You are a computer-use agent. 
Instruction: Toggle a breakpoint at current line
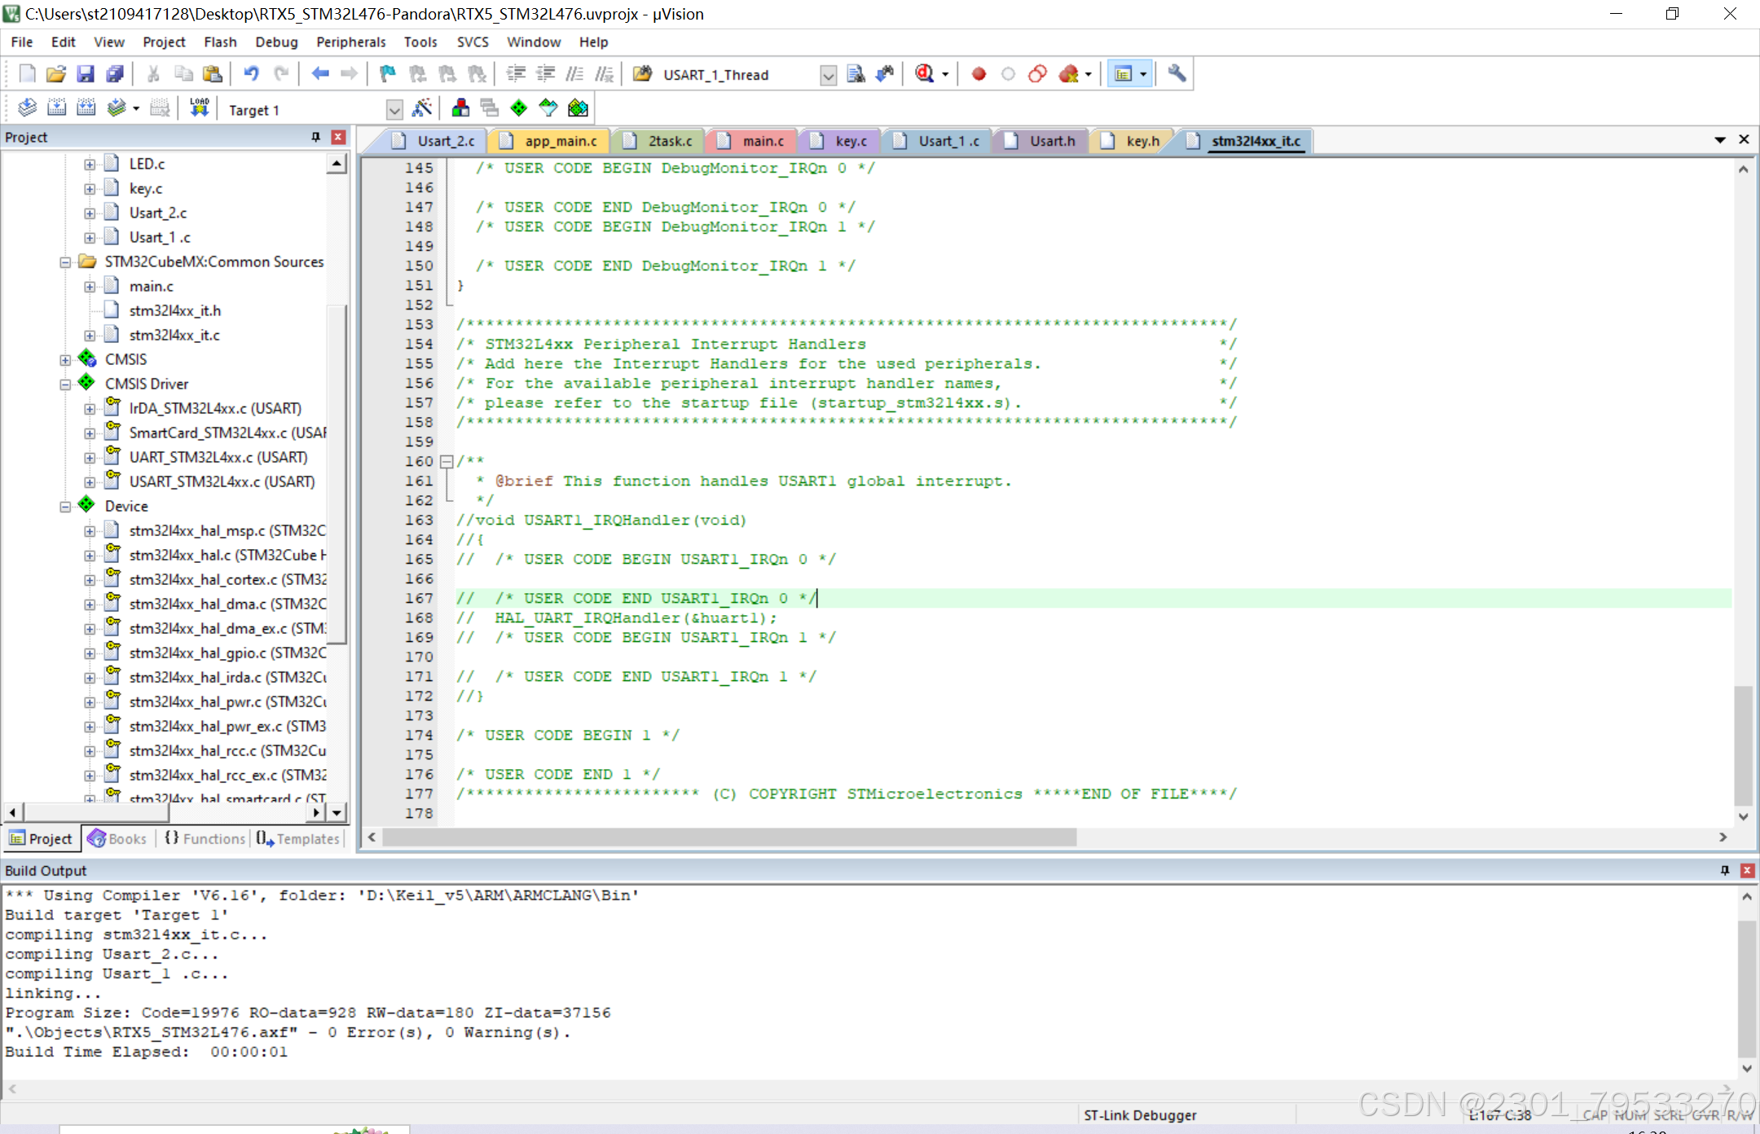[979, 73]
